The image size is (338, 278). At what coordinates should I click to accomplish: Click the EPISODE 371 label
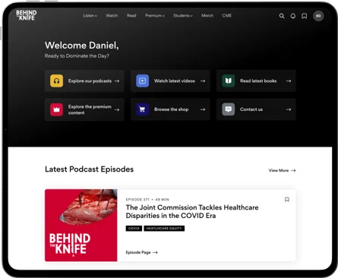click(x=137, y=200)
